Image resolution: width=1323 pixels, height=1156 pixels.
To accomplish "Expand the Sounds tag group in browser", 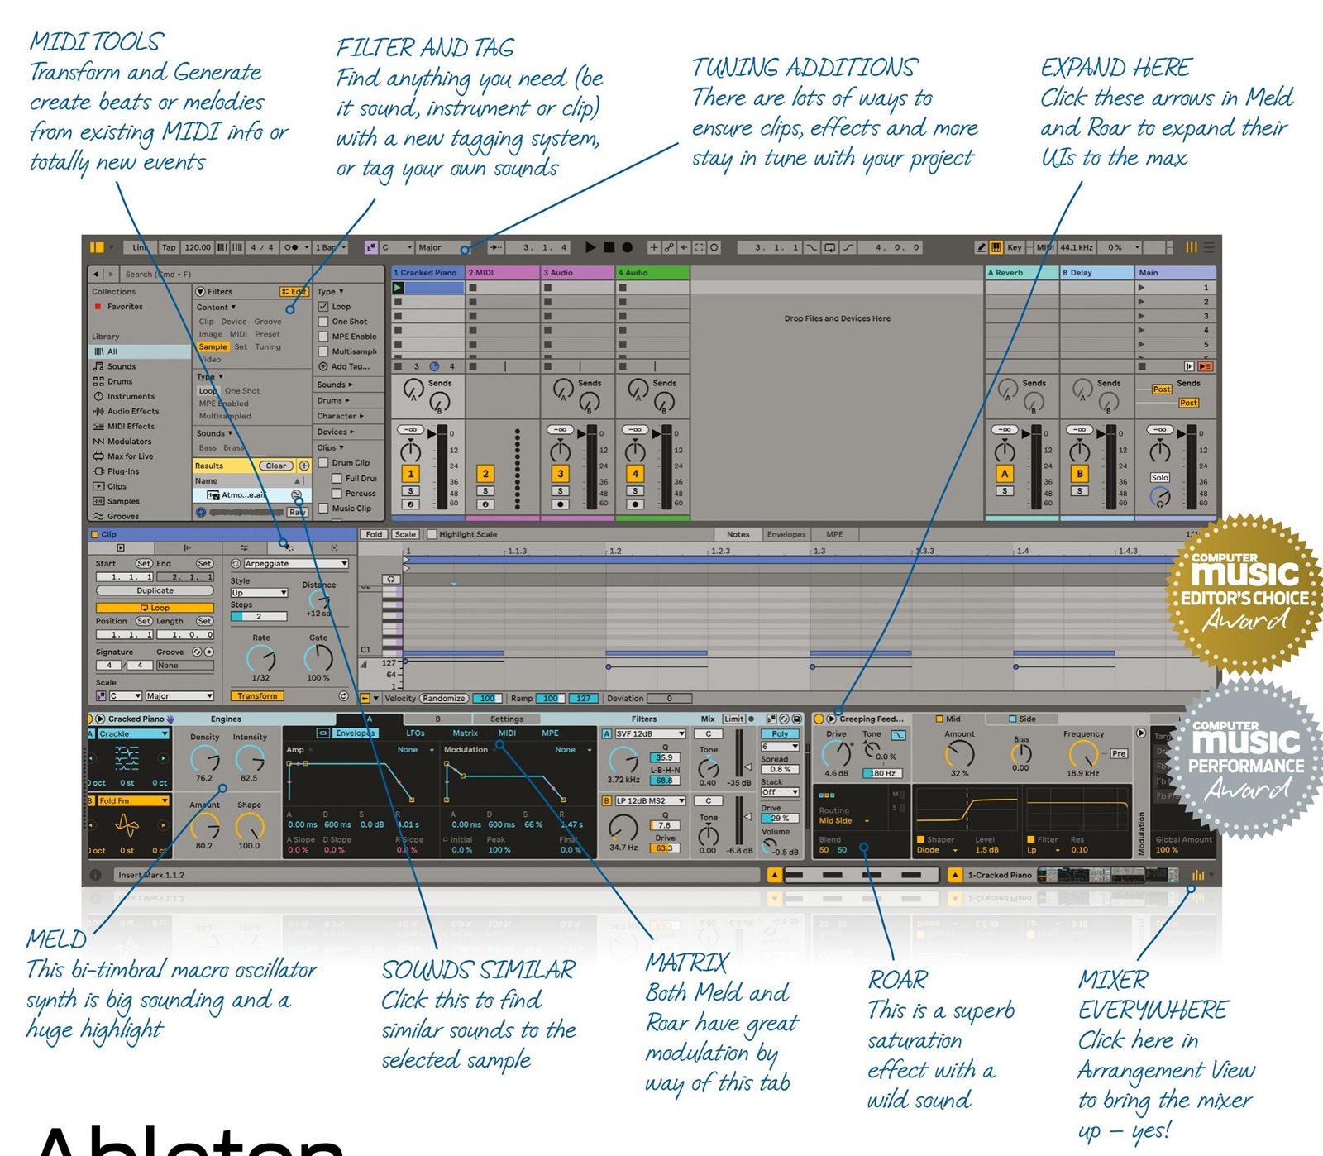I will [x=335, y=385].
